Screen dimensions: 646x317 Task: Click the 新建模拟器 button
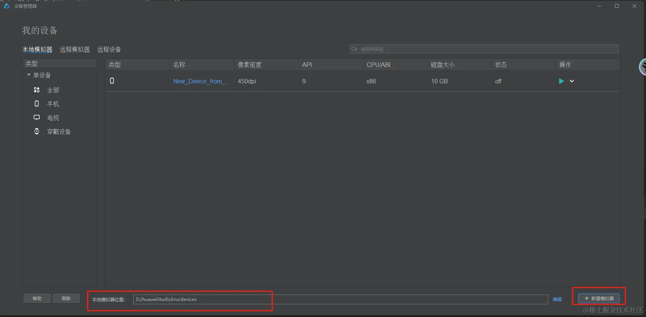point(599,298)
